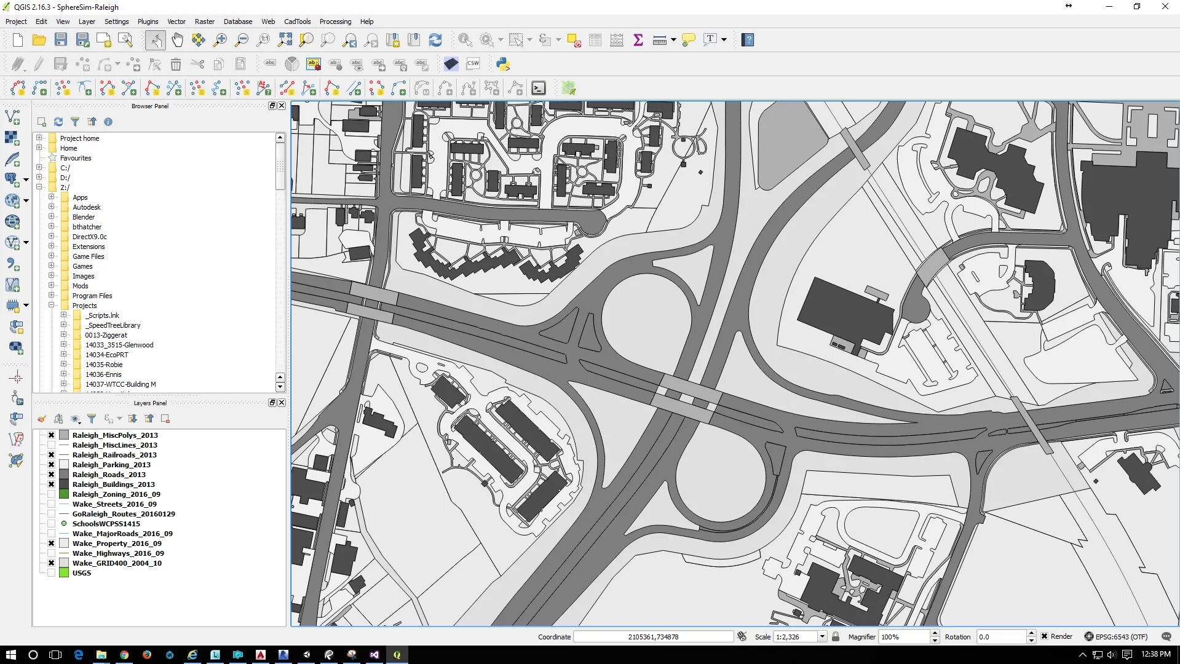Click the USGS light green swatch
The height and width of the screenshot is (664, 1180).
coord(64,573)
